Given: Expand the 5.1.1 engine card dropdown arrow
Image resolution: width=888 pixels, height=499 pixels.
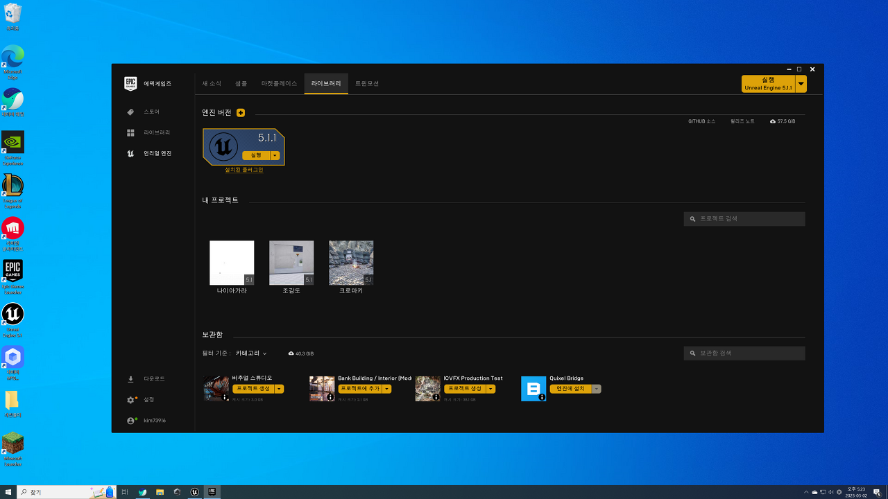Looking at the screenshot, I should (x=275, y=155).
